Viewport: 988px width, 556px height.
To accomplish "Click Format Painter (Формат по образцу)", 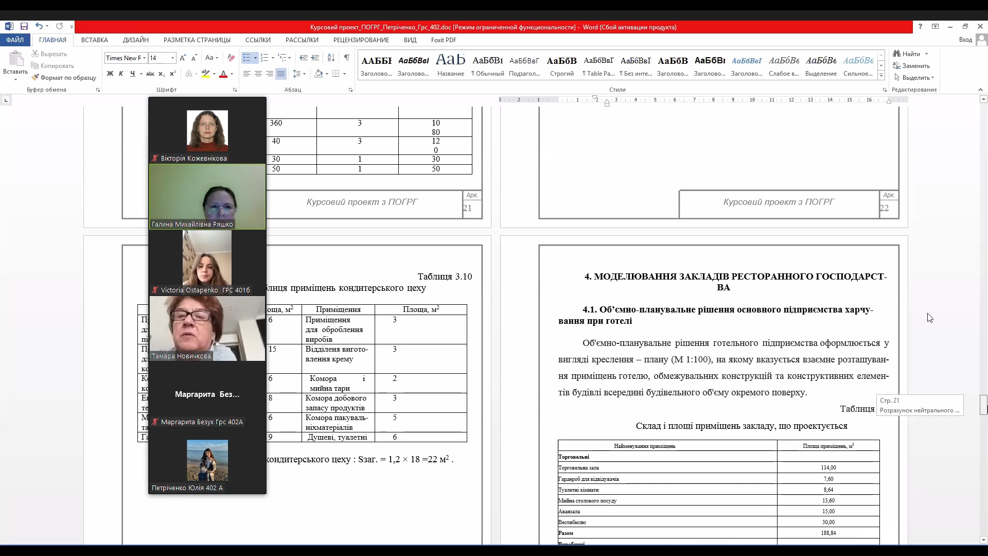I will (x=64, y=78).
